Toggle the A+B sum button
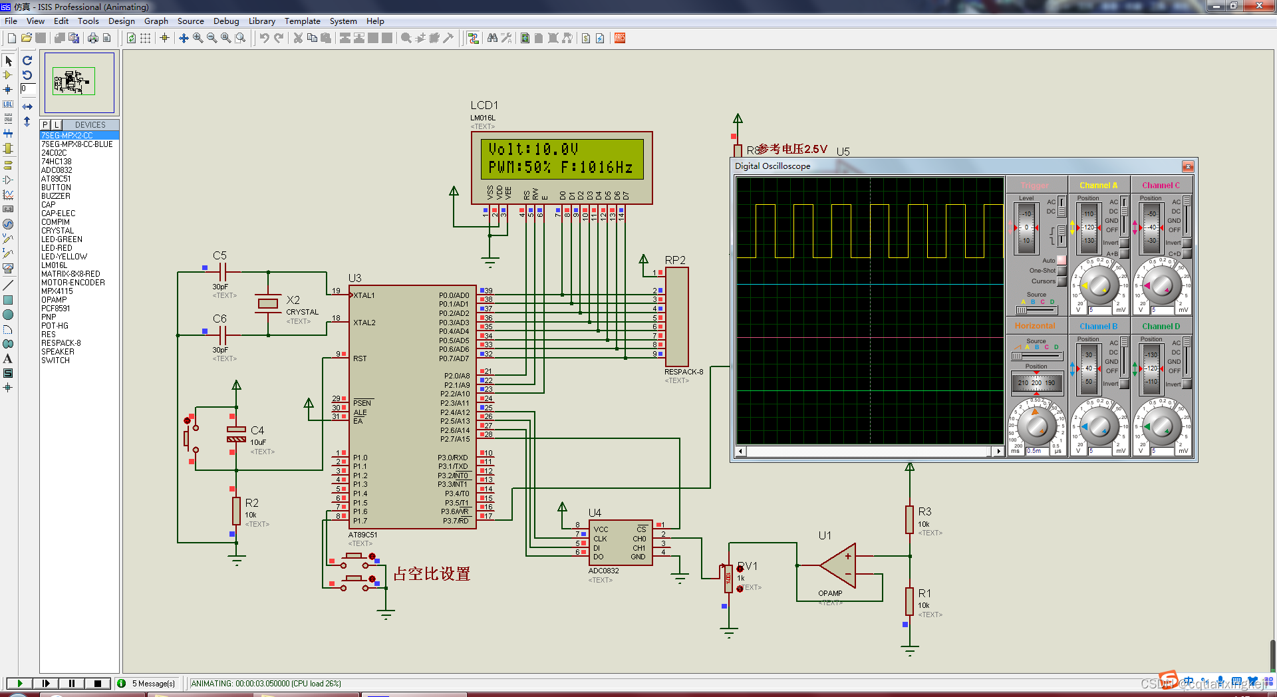The height and width of the screenshot is (697, 1277). click(x=1124, y=253)
